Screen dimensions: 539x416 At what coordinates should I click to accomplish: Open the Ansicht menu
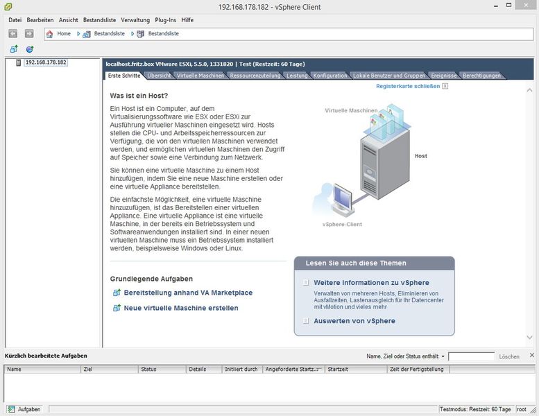68,20
